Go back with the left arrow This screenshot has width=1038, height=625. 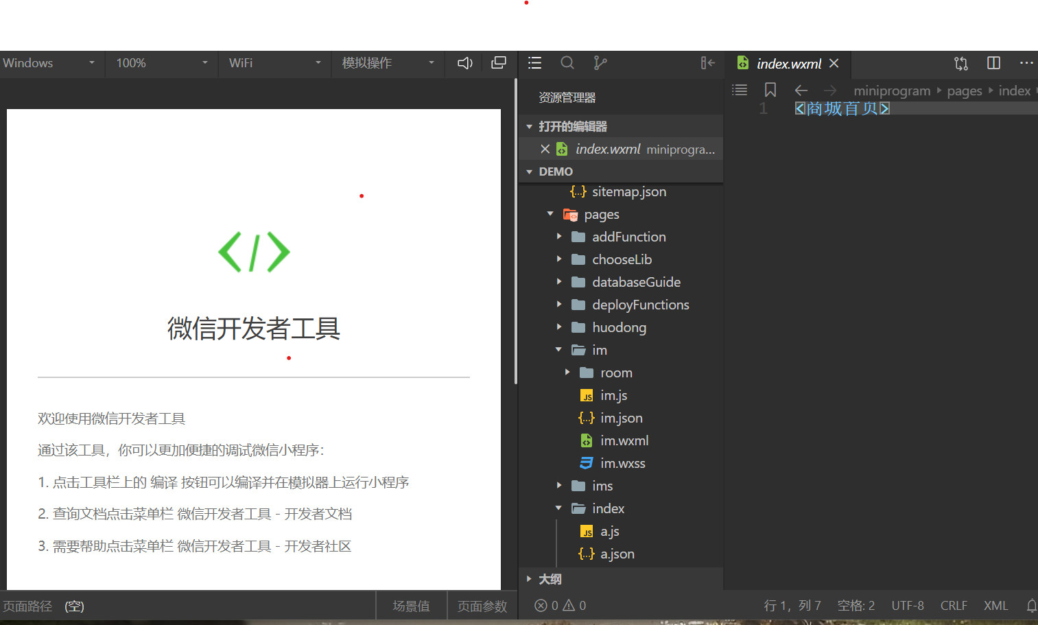[801, 91]
